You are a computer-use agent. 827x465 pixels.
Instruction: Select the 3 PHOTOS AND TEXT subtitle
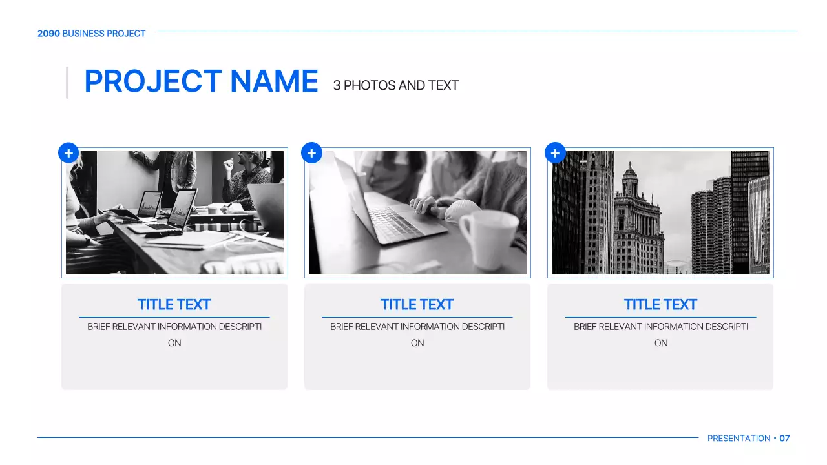click(395, 85)
